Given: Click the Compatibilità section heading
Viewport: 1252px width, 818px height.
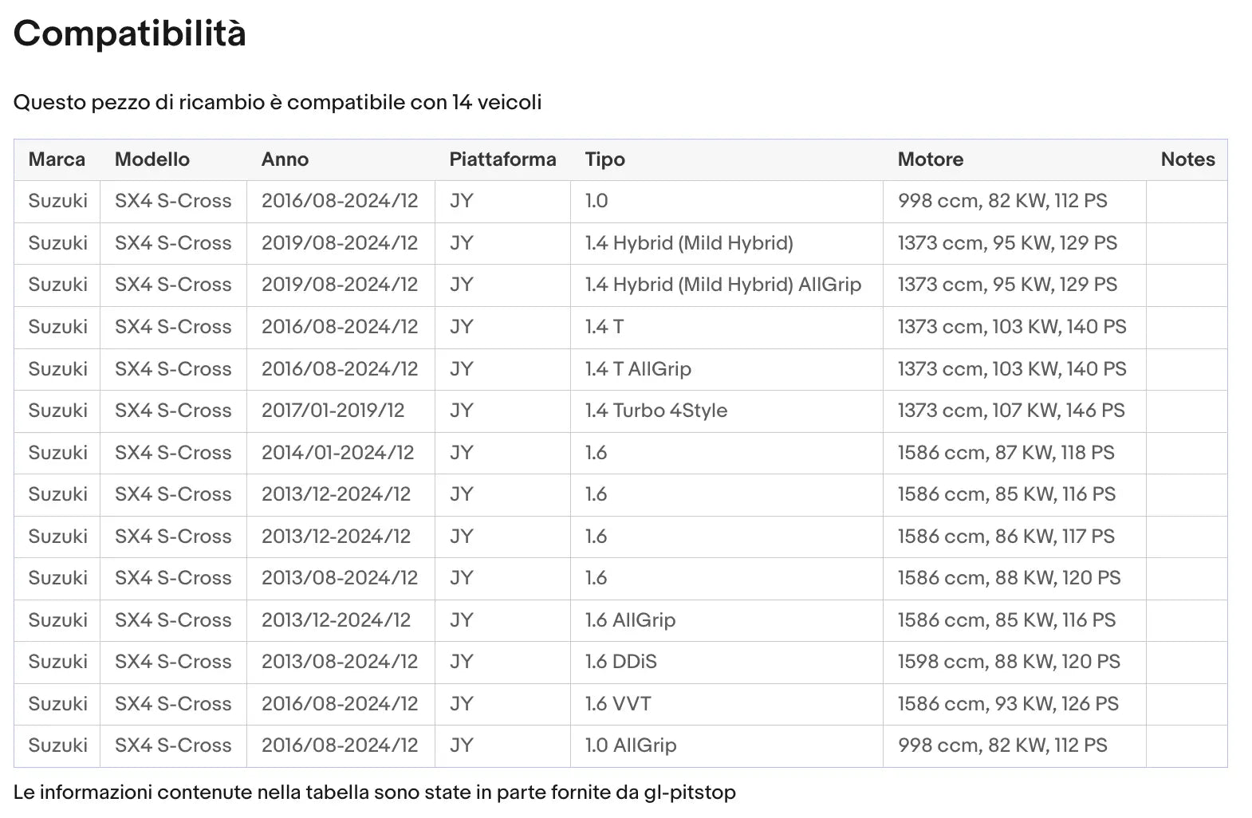Looking at the screenshot, I should click(130, 33).
